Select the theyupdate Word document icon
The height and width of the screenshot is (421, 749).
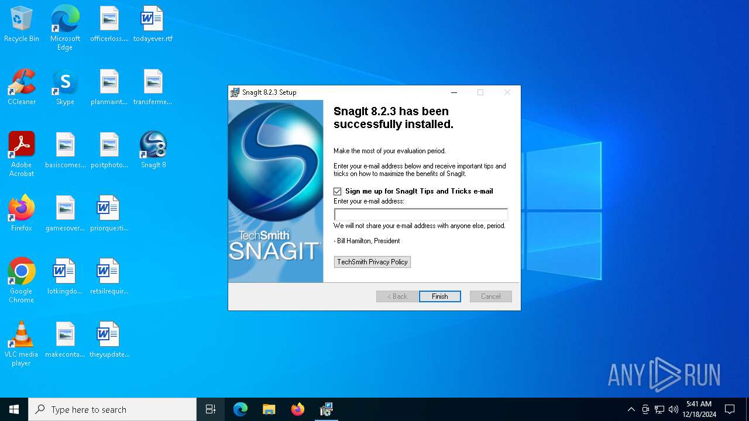109,340
